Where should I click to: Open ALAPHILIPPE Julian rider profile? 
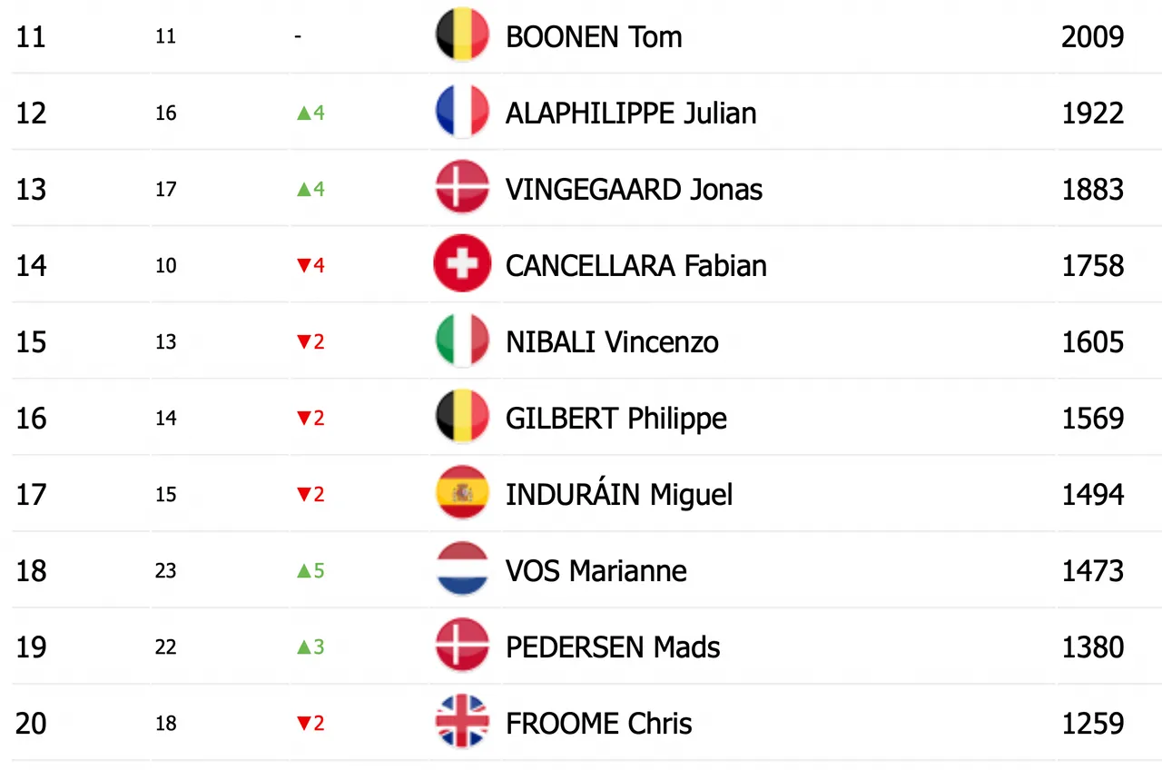point(631,114)
